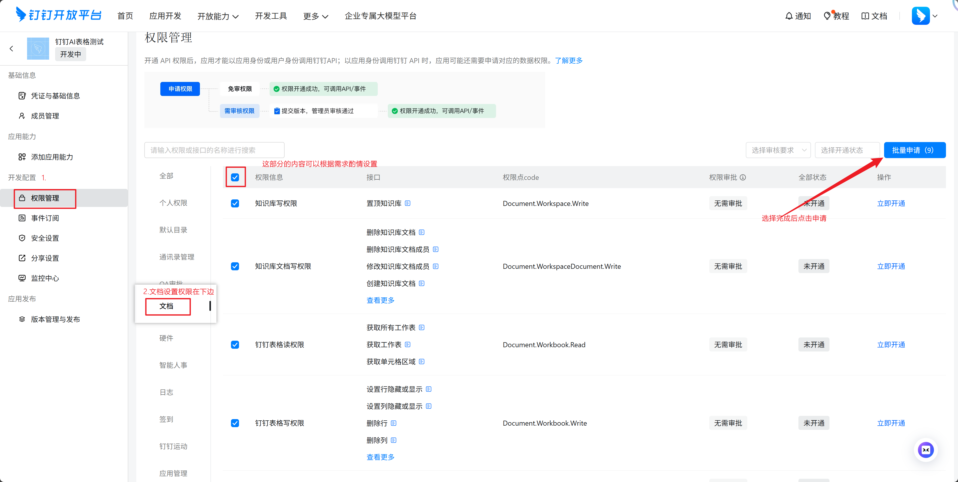Uncheck 钉钉表格读权限 row checkbox

click(235, 345)
